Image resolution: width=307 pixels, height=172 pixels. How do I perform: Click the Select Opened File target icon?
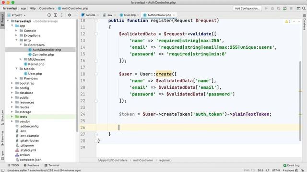tap(49, 15)
